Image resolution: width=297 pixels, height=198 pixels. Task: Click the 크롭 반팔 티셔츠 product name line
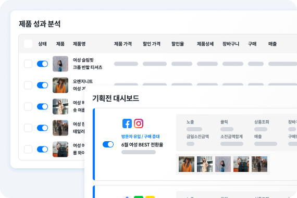(88, 67)
